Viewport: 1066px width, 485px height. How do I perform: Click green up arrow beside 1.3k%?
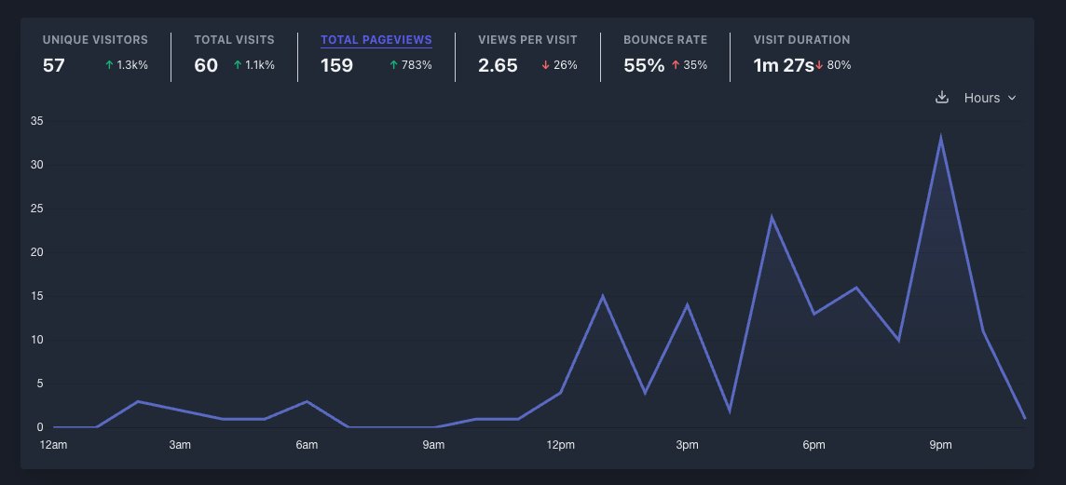109,65
